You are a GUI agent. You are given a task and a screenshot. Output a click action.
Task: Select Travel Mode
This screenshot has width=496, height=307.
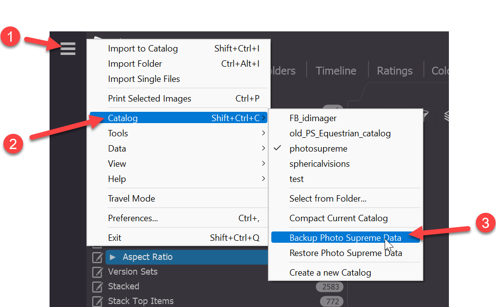click(179, 198)
